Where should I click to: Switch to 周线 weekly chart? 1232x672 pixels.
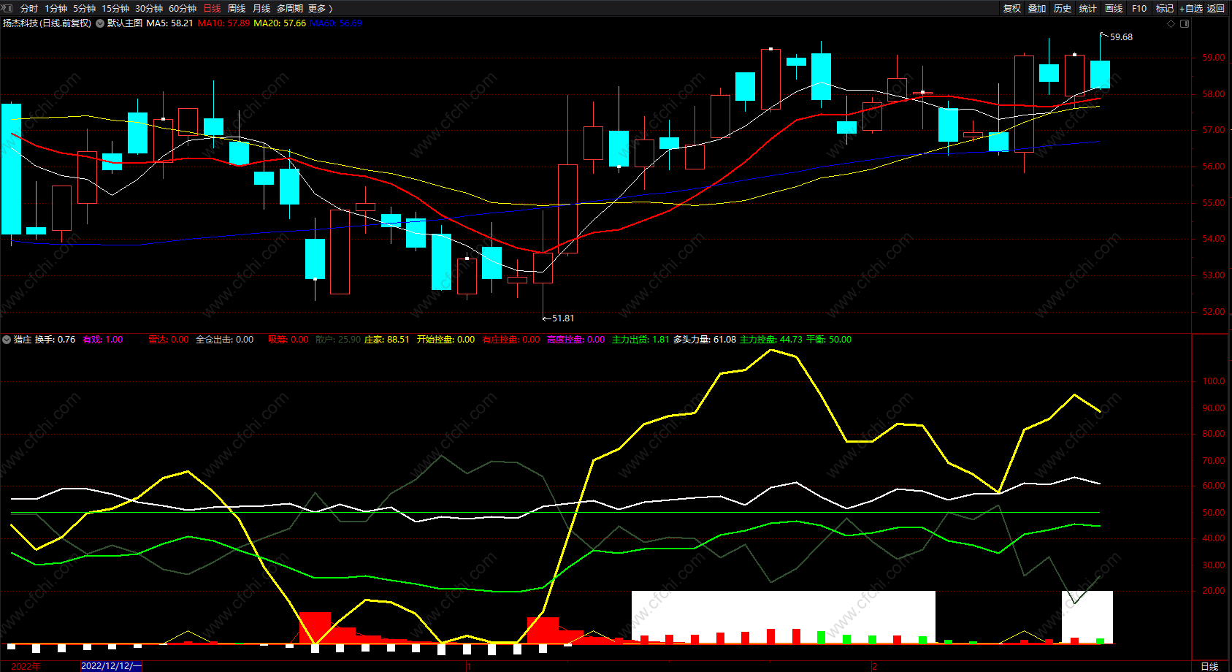point(237,8)
